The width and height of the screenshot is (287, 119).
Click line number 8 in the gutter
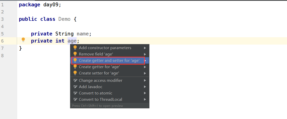point(2,55)
